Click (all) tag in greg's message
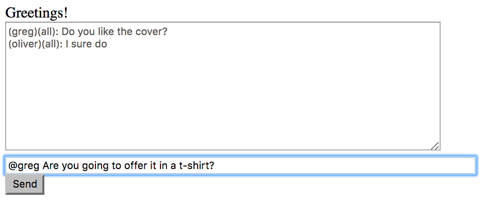The height and width of the screenshot is (201, 484). (x=48, y=32)
